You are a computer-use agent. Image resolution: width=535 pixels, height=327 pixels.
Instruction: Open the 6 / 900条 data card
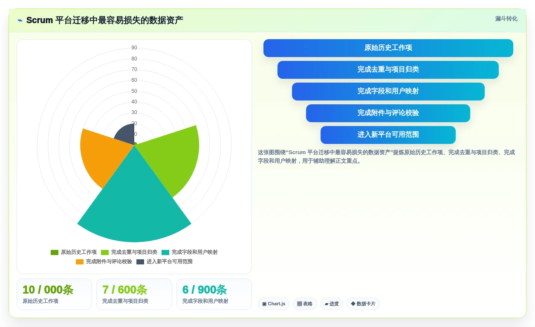click(x=214, y=294)
